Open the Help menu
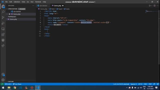Image resolution: width=160 pixels, height=90 pixels. coord(44,2)
